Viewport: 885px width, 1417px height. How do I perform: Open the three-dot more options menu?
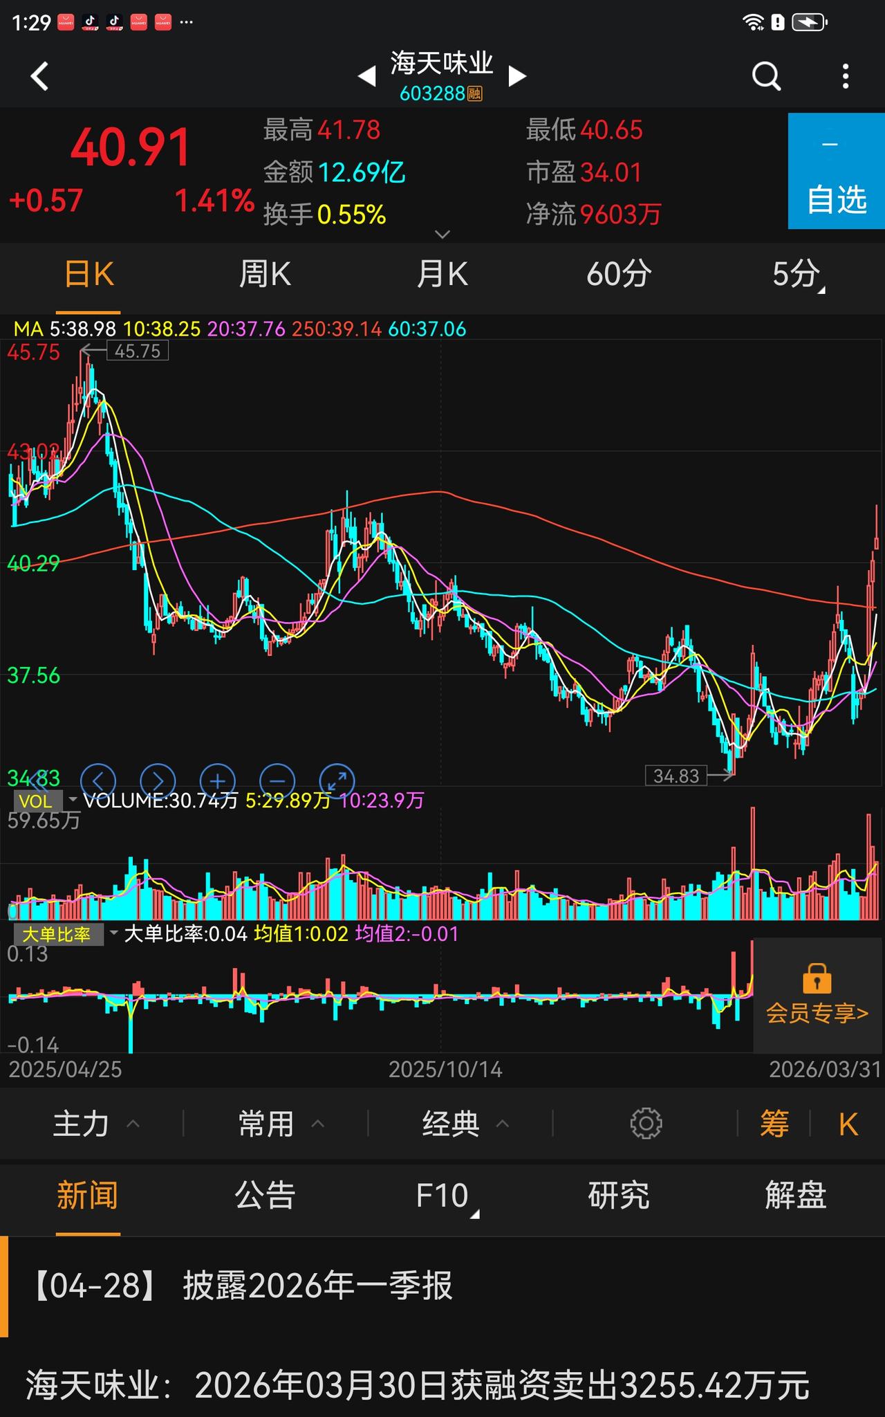click(x=846, y=76)
